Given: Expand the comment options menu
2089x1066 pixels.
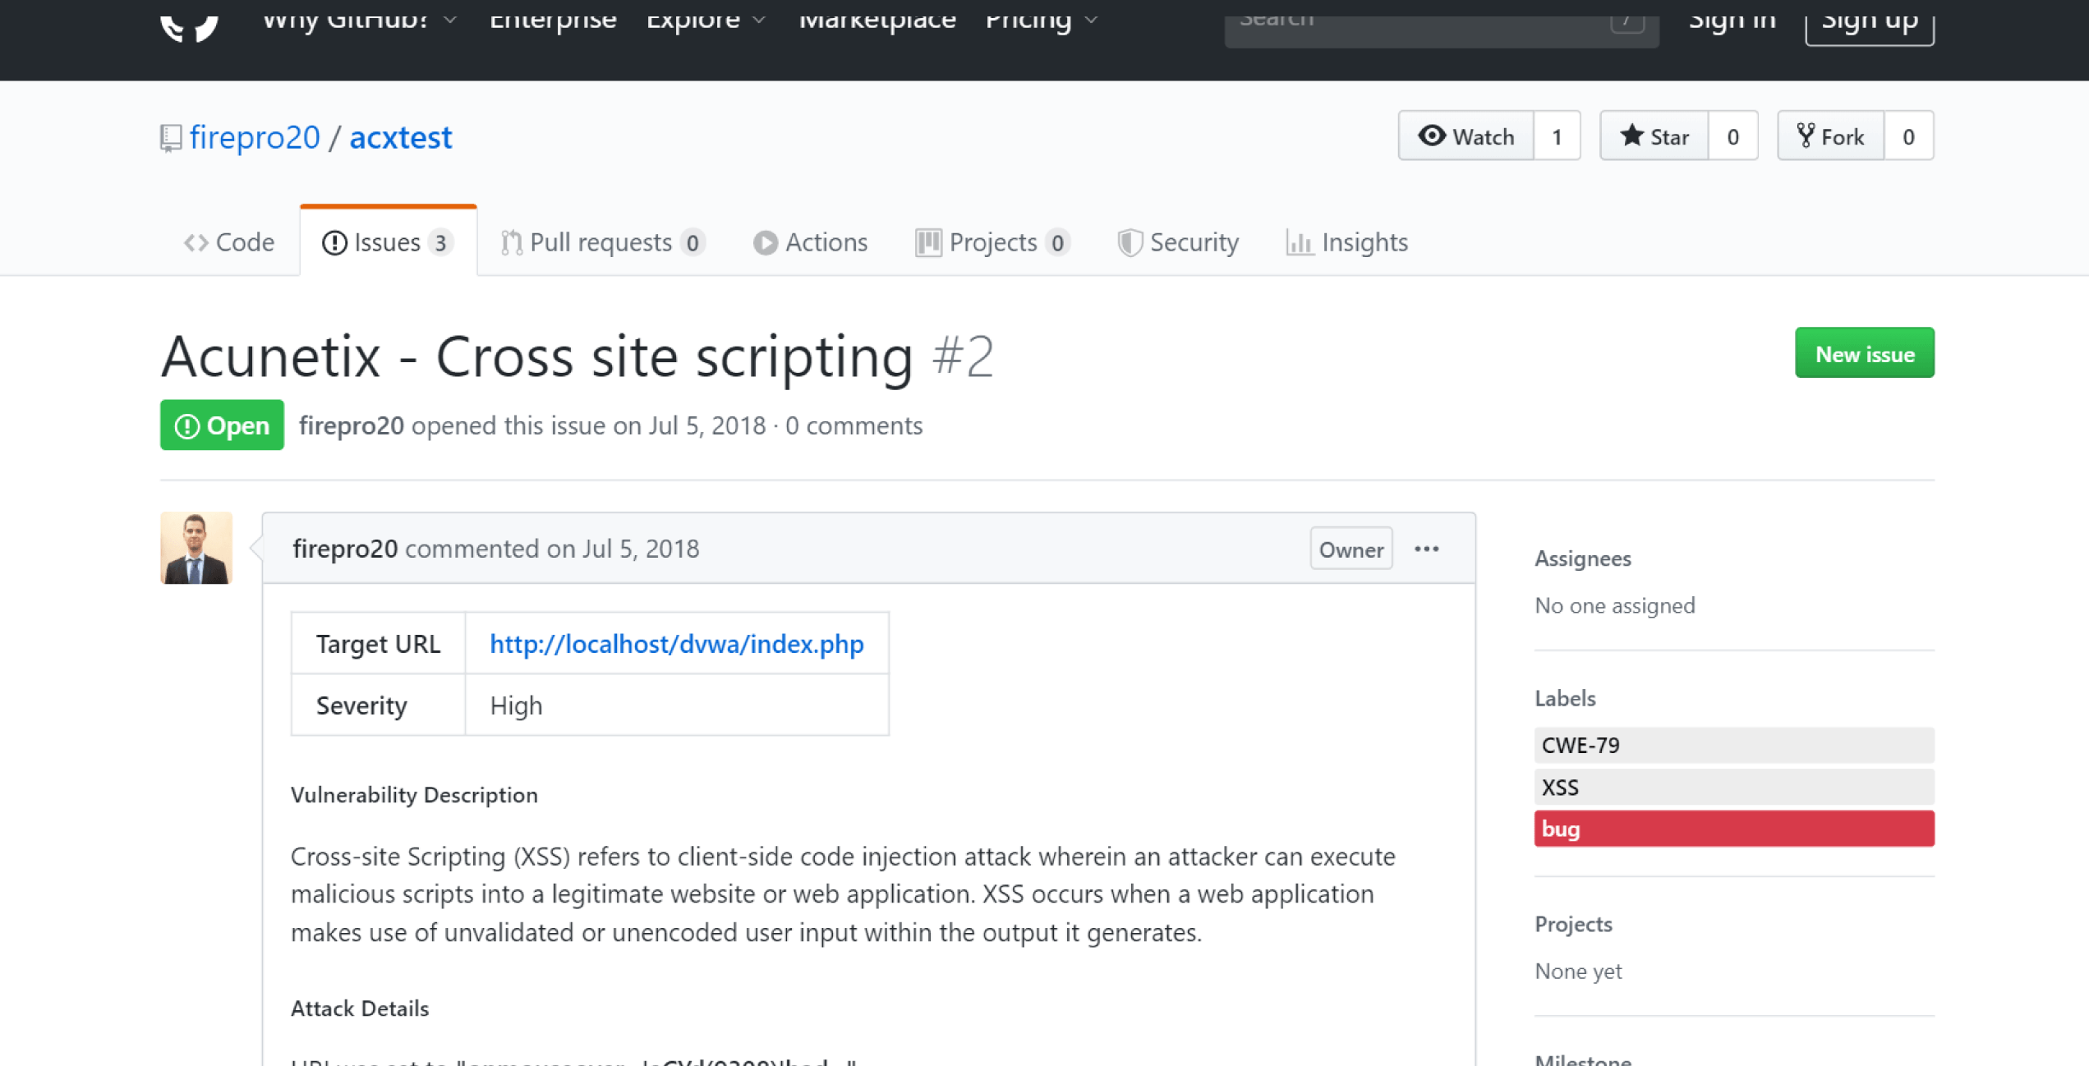Looking at the screenshot, I should (x=1431, y=548).
